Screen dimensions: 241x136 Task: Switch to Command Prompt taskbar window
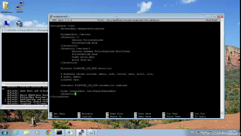(59, 133)
